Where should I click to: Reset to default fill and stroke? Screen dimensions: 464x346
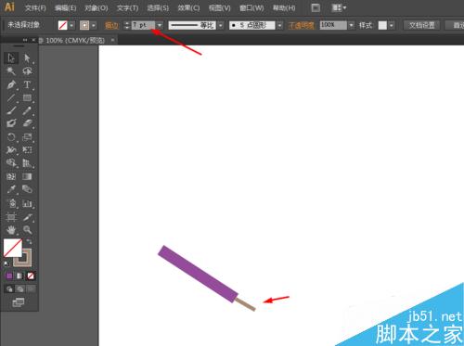(6, 263)
